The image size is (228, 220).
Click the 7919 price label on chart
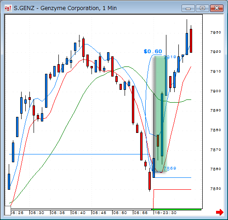[x=170, y=57]
